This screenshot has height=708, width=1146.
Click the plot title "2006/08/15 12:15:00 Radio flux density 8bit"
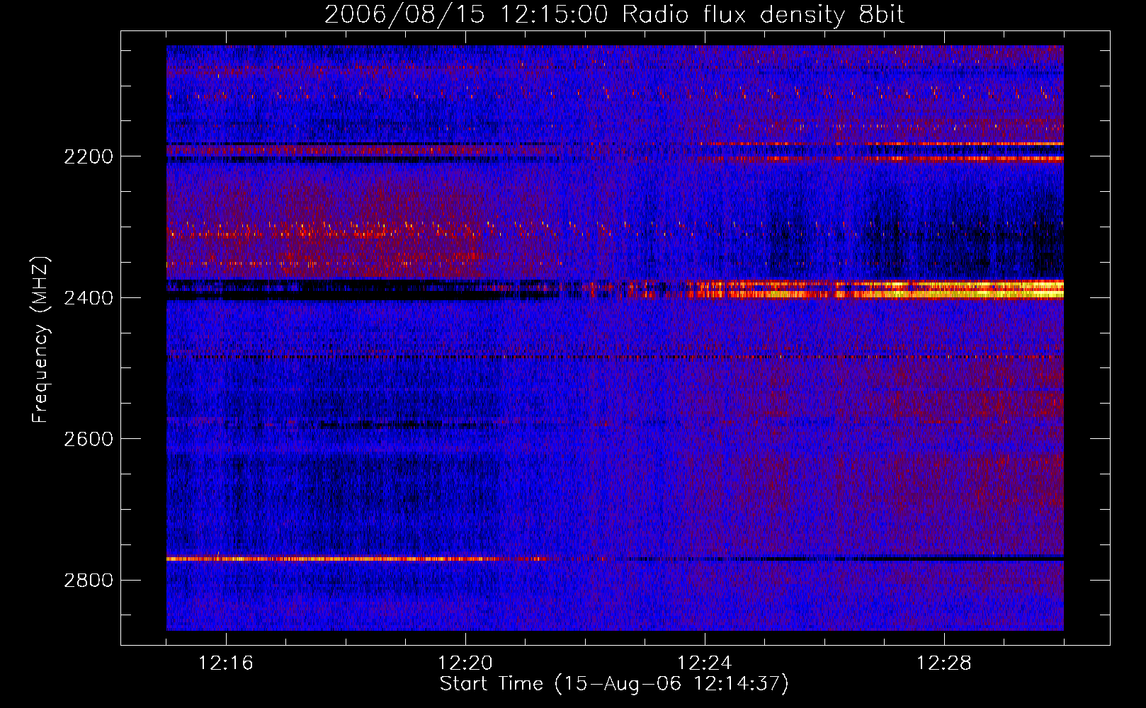tap(615, 15)
